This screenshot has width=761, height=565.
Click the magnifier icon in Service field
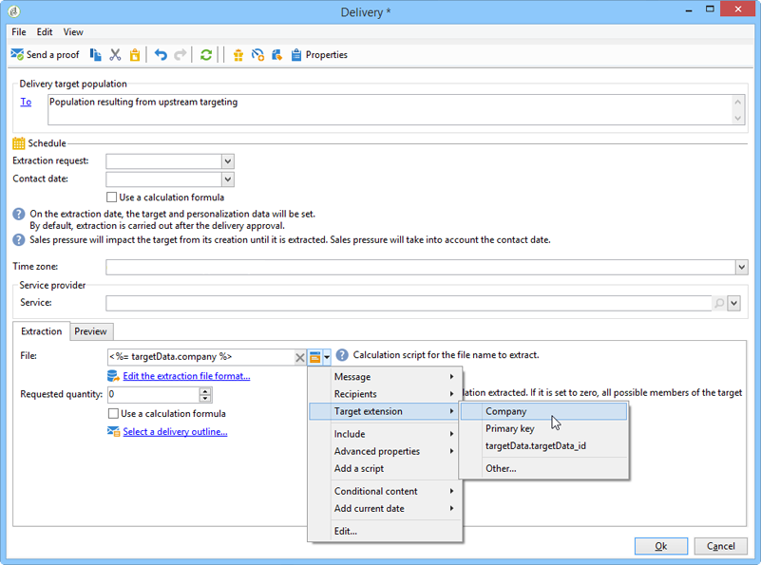point(719,303)
